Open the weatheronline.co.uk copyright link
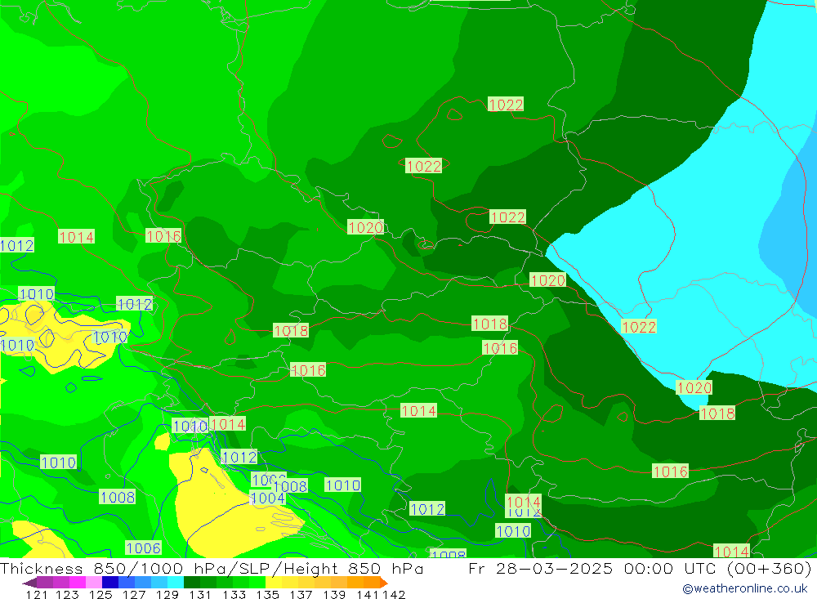Screen dimensions: 817x599 744,588
